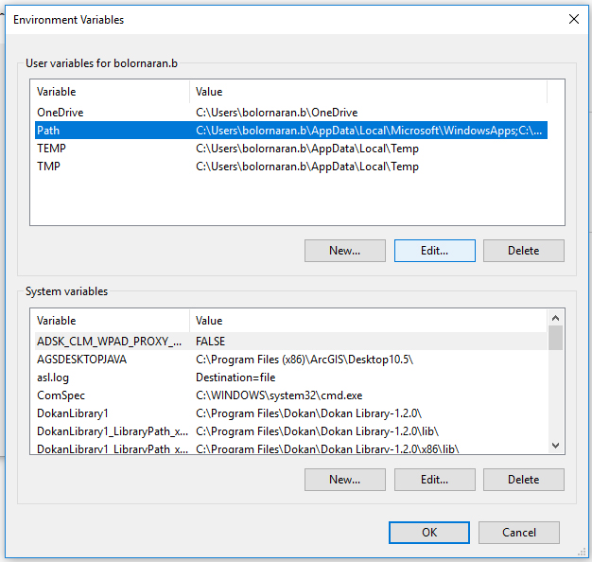Click New... under User variables
This screenshot has width=592, height=562.
345,251
